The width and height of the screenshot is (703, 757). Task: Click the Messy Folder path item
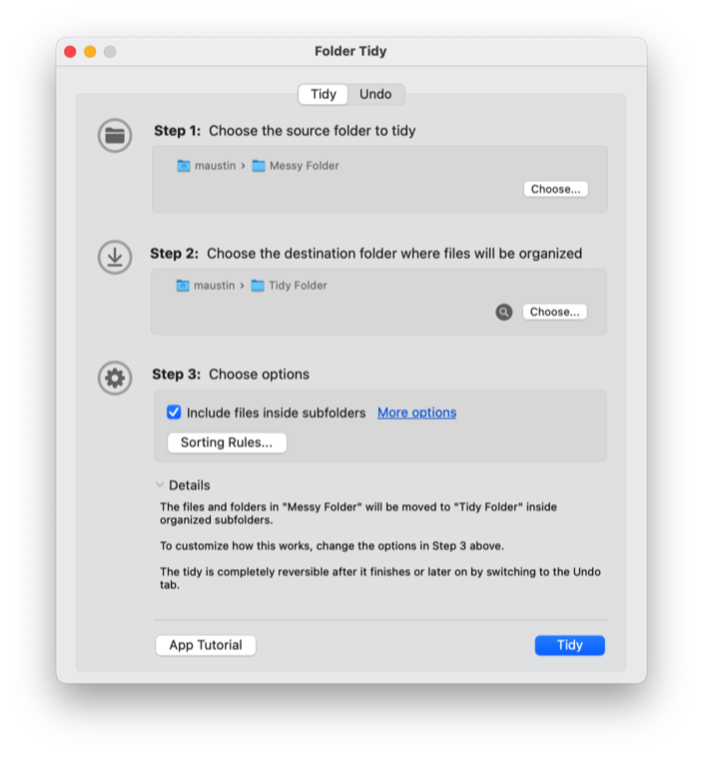296,166
